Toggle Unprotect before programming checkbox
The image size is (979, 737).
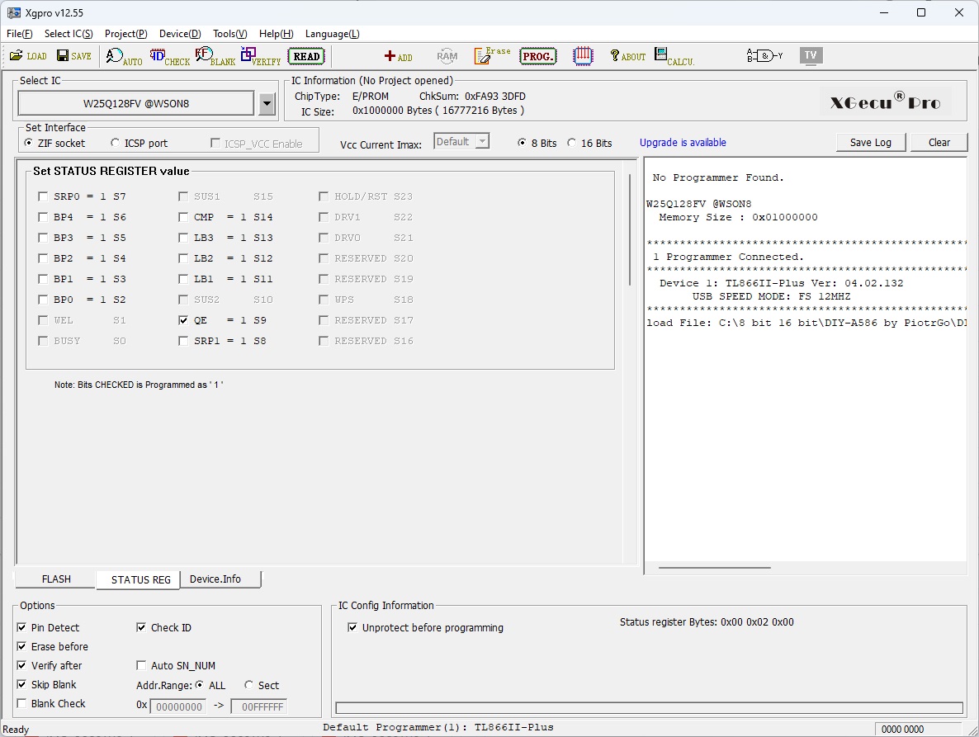pos(353,628)
